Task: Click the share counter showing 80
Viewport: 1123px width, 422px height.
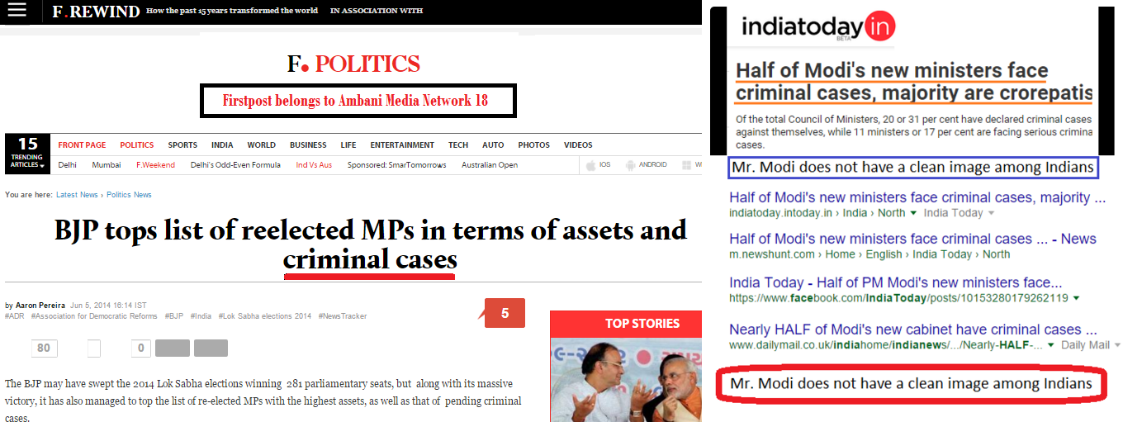Action: [x=44, y=348]
